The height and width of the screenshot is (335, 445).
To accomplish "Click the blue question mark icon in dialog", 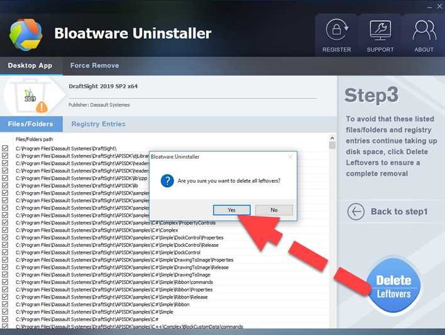I will (167, 181).
